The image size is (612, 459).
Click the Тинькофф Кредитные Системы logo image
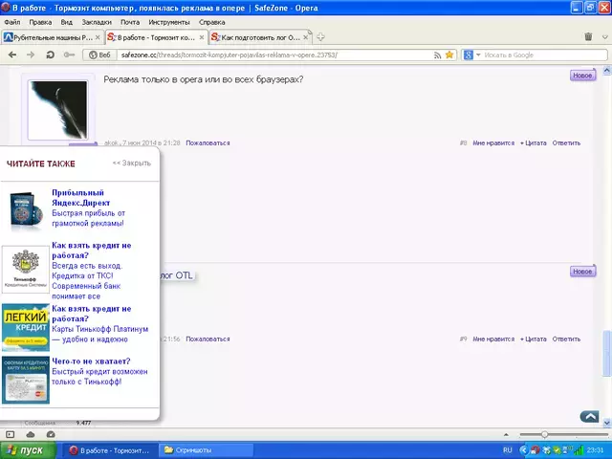click(x=26, y=270)
